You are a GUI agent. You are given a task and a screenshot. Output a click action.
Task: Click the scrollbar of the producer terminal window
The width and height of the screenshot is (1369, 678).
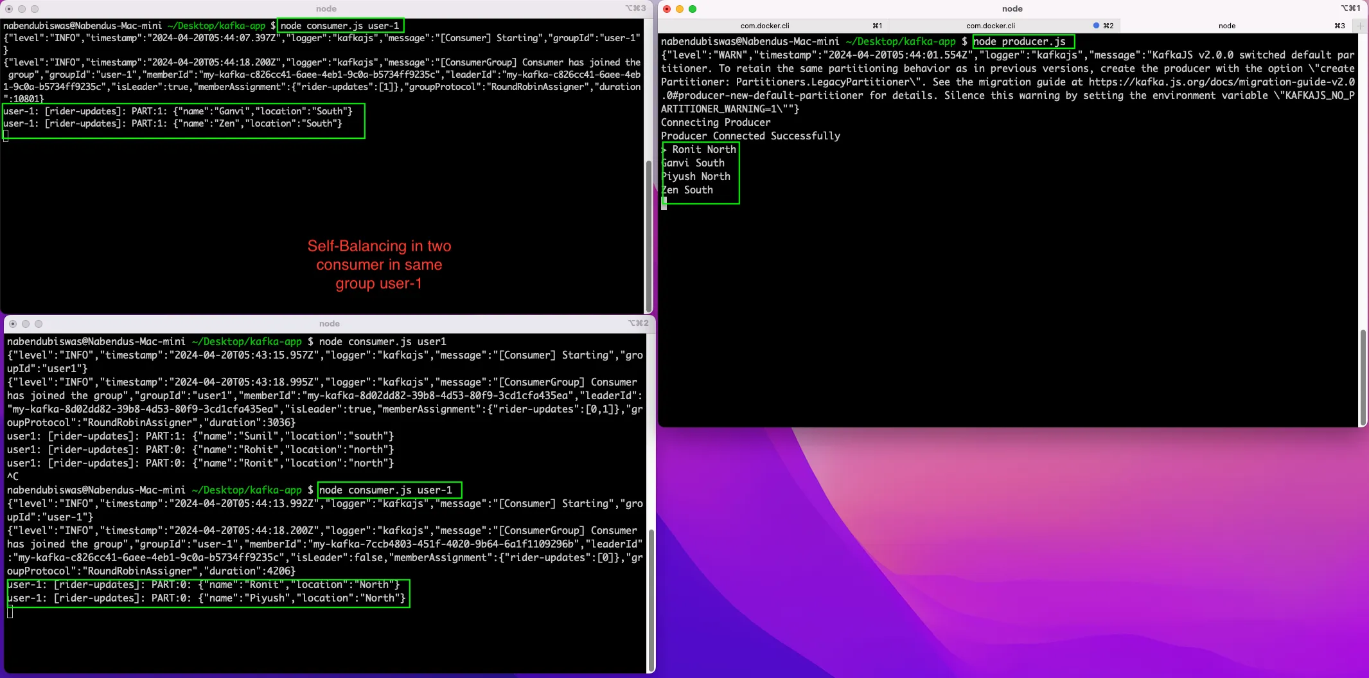(1363, 377)
